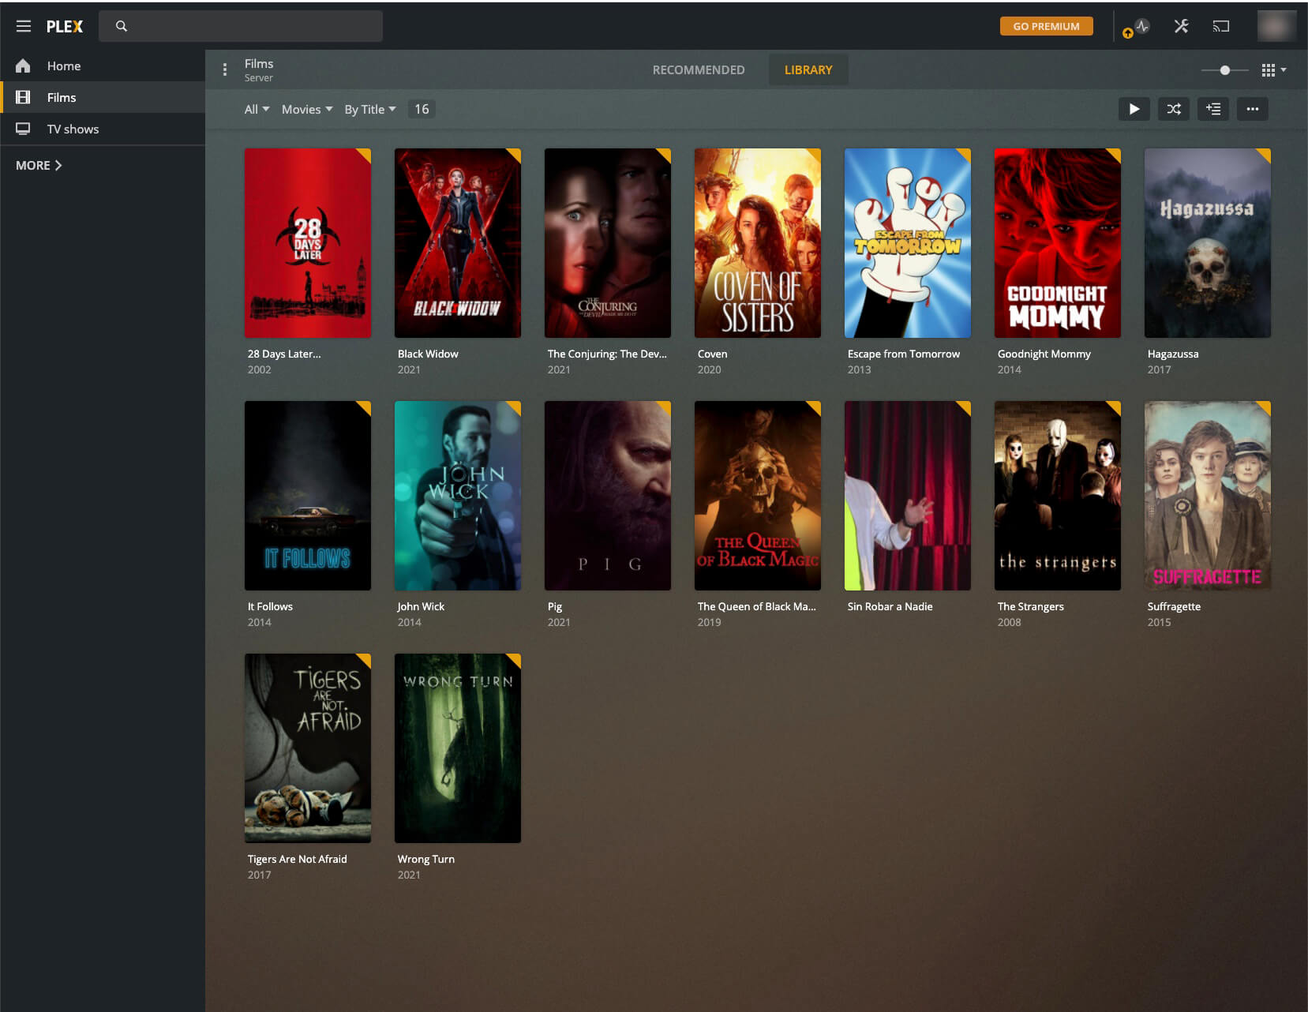1308x1012 pixels.
Task: Click 'The Strangers' title link
Action: tap(1030, 606)
